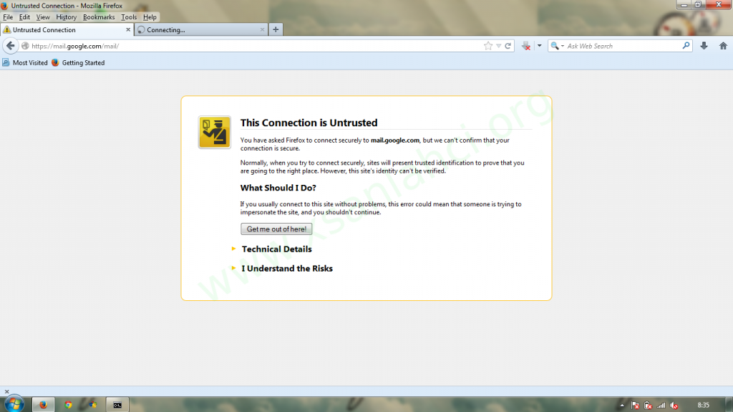Reload the page with the refresh icon
This screenshot has height=412, width=733.
[x=508, y=46]
